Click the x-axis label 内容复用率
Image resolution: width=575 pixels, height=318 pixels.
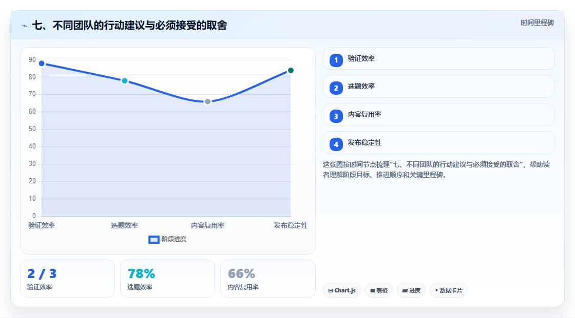207,226
